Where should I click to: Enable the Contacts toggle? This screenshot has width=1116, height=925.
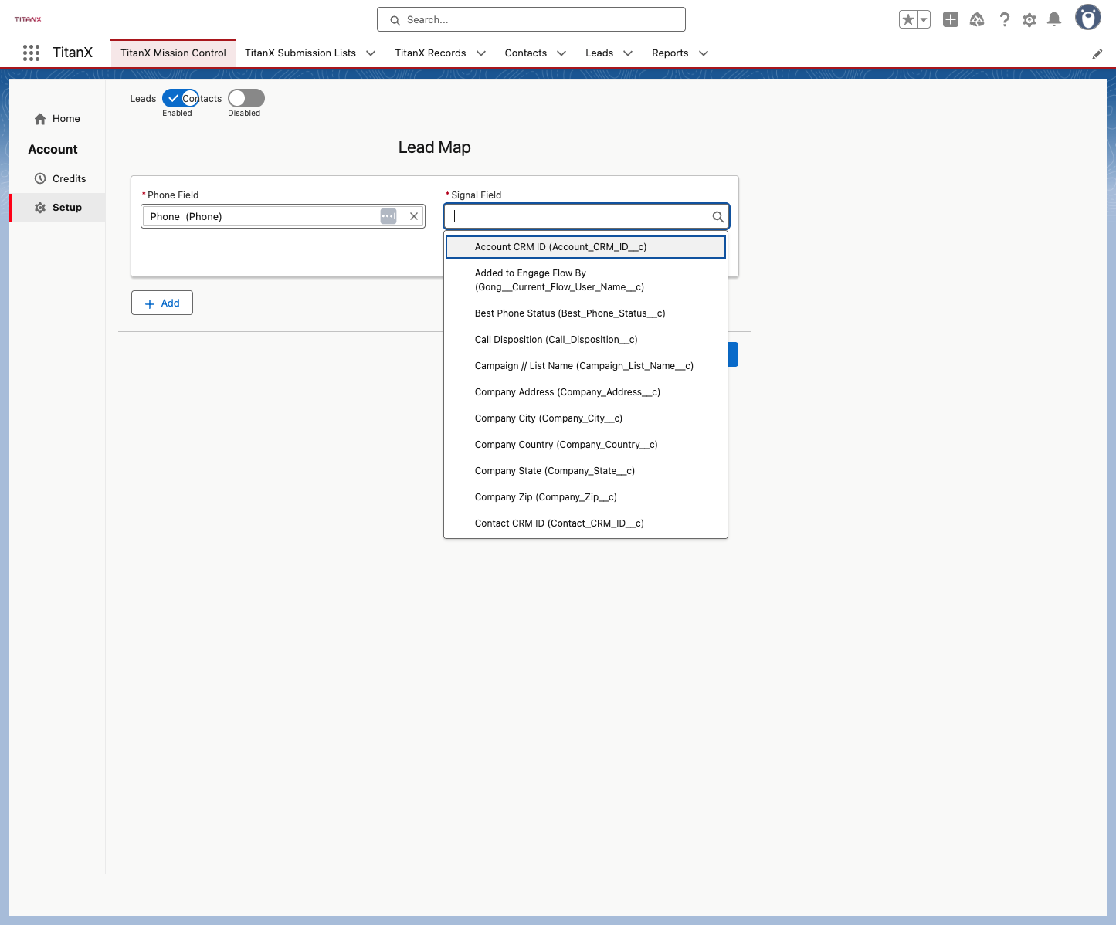(x=246, y=98)
